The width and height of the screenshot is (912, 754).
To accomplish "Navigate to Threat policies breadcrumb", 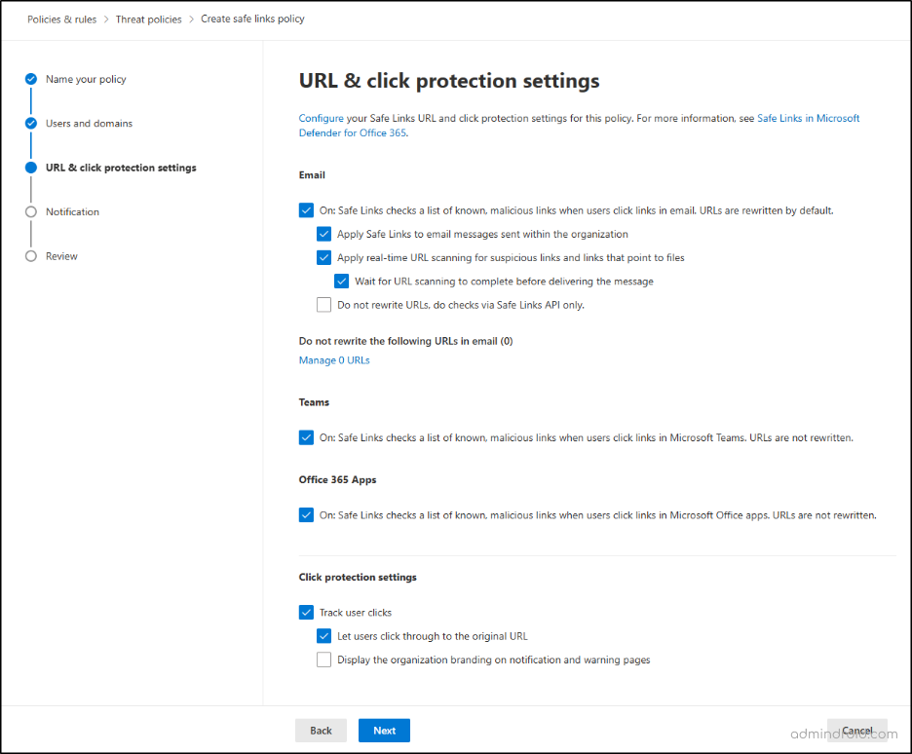I will [x=148, y=18].
